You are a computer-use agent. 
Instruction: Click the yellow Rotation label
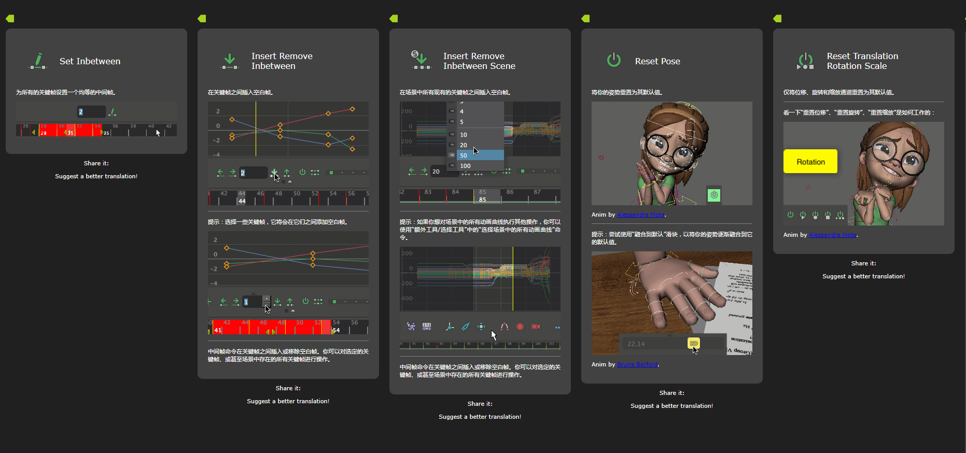point(810,162)
